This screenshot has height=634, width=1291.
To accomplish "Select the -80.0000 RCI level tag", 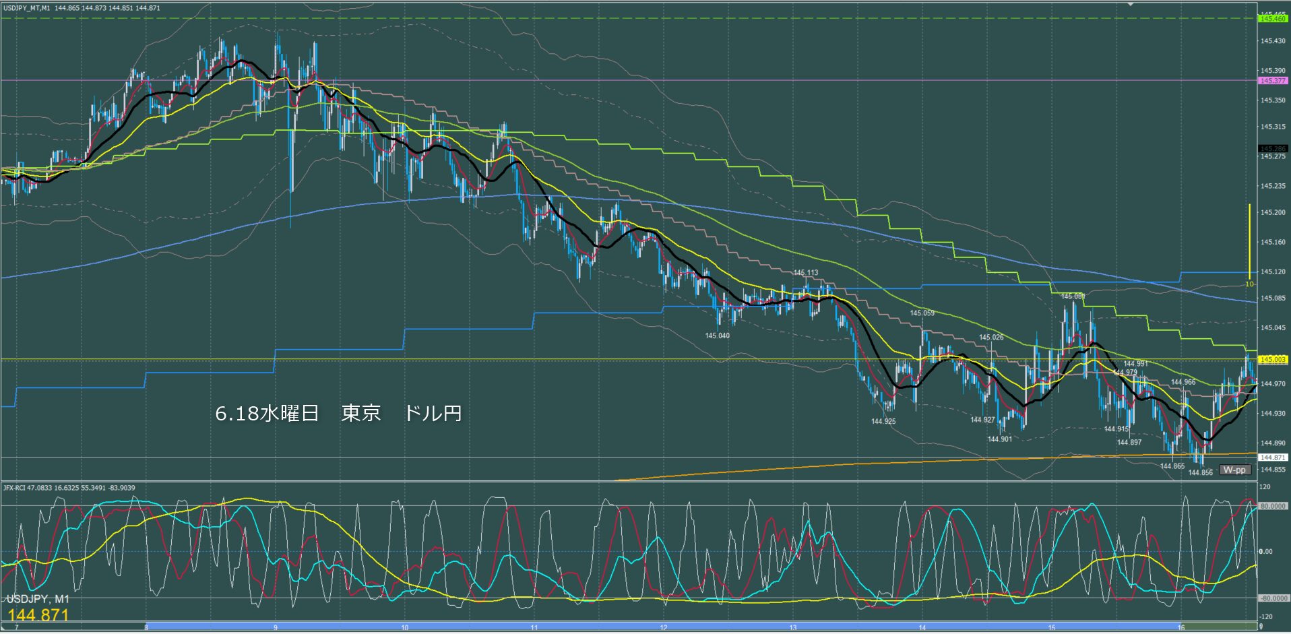I will pyautogui.click(x=1273, y=598).
